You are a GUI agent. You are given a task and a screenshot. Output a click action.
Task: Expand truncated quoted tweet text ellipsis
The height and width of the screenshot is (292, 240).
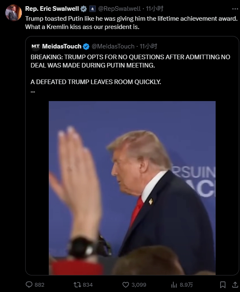click(33, 91)
